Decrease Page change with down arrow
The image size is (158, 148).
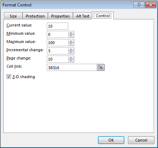[x=71, y=61]
